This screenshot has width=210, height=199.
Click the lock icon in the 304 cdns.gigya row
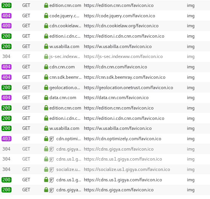46,149
